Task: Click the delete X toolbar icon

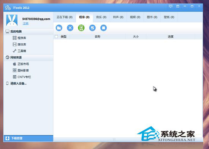Action: [x=70, y=28]
